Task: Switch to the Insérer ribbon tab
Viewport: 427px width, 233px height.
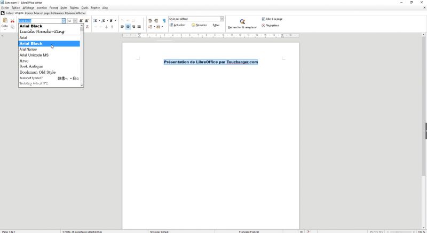Action: pos(29,13)
